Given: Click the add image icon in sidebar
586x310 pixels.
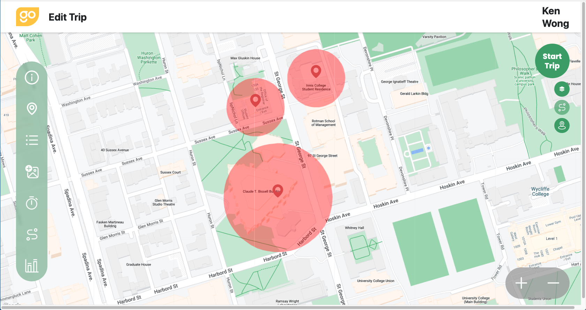Looking at the screenshot, I should click(32, 171).
